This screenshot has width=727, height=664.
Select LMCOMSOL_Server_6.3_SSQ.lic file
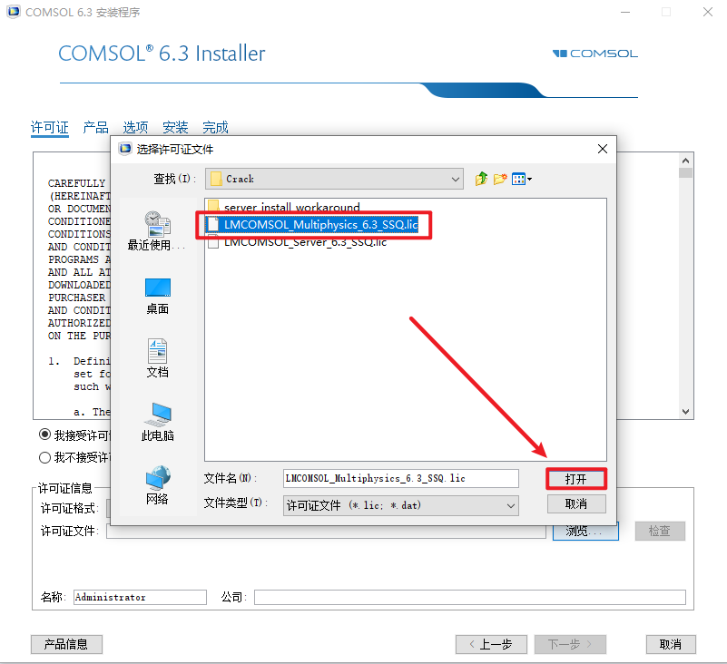[297, 242]
